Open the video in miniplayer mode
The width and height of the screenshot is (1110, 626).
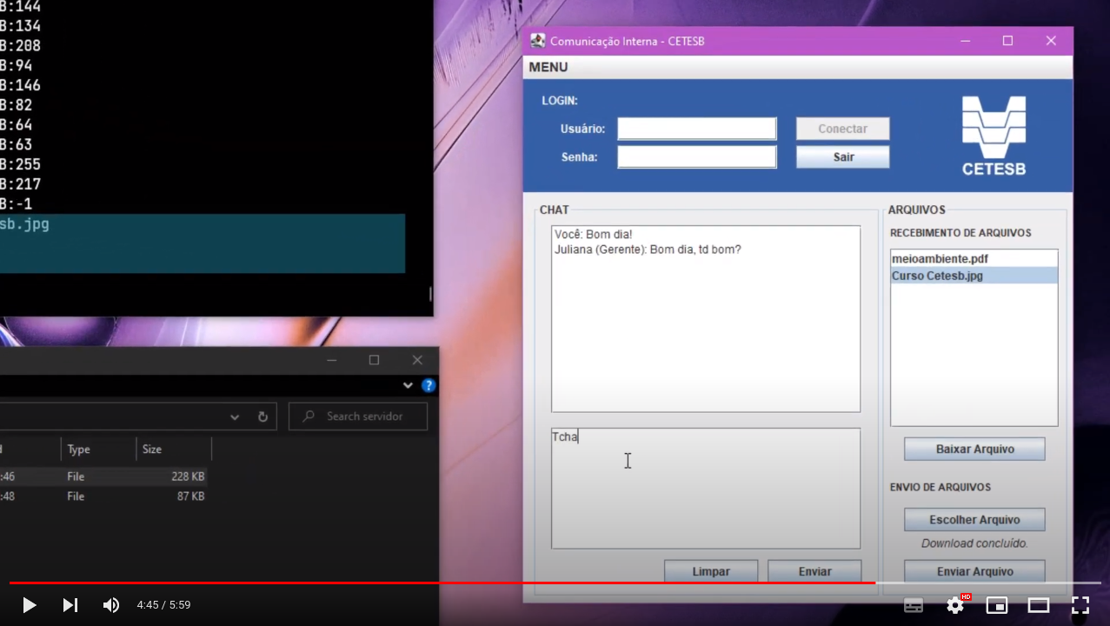997,604
